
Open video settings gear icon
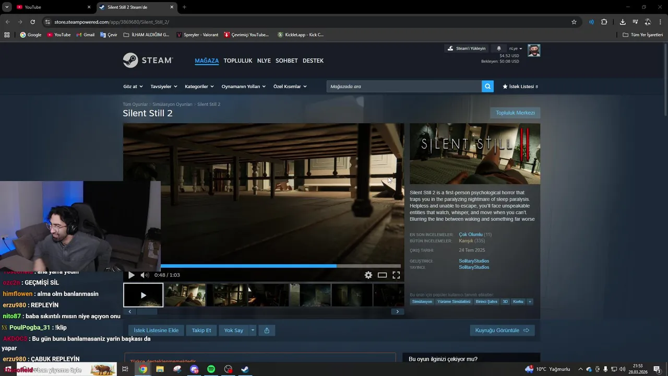(368, 275)
